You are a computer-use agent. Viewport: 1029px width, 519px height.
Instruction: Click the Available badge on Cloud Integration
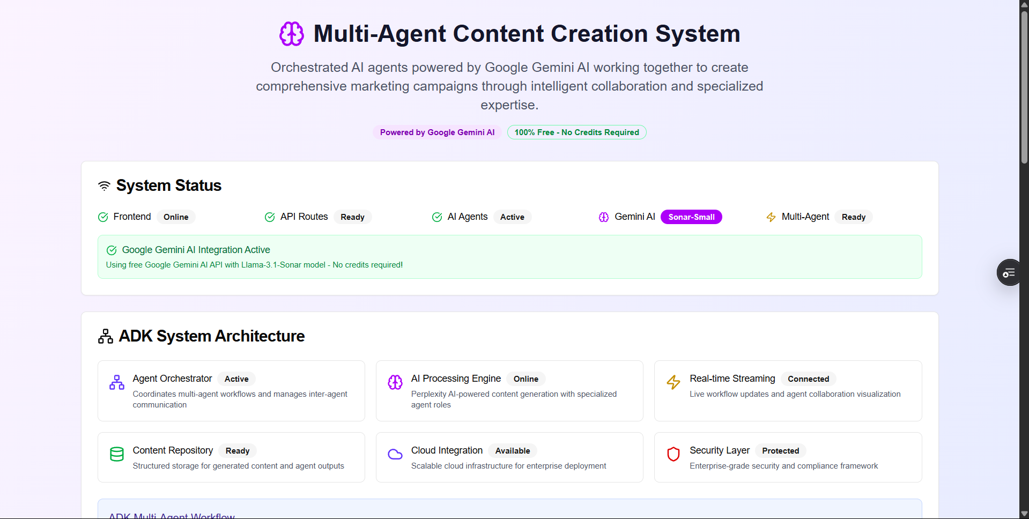pyautogui.click(x=513, y=451)
